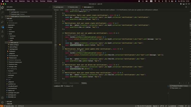Open notifications bell in status bar
The width and height of the screenshot is (191, 107).
[x=189, y=106]
